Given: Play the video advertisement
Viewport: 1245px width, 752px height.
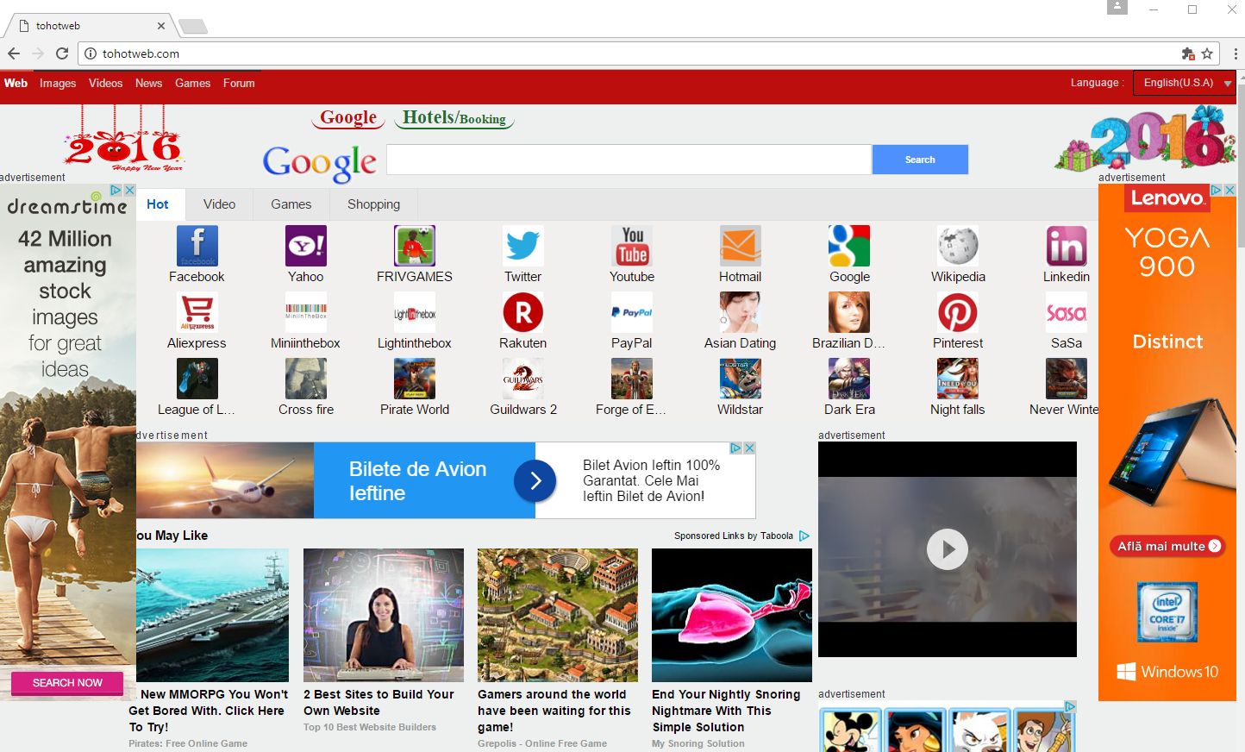Looking at the screenshot, I should click(948, 549).
